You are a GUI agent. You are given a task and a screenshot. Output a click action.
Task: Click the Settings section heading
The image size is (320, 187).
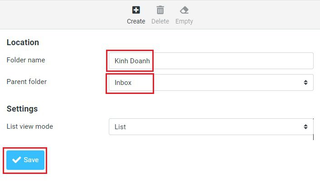(x=22, y=109)
